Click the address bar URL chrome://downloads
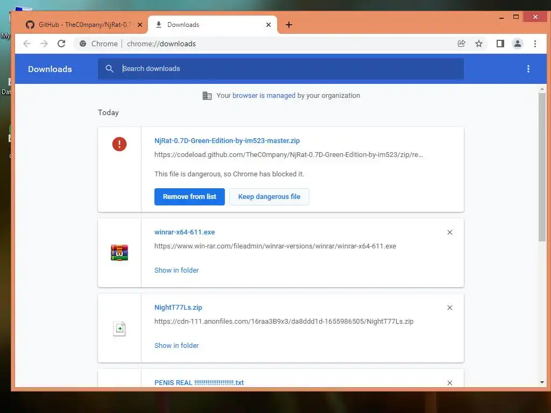The width and height of the screenshot is (551, 413). [x=161, y=44]
